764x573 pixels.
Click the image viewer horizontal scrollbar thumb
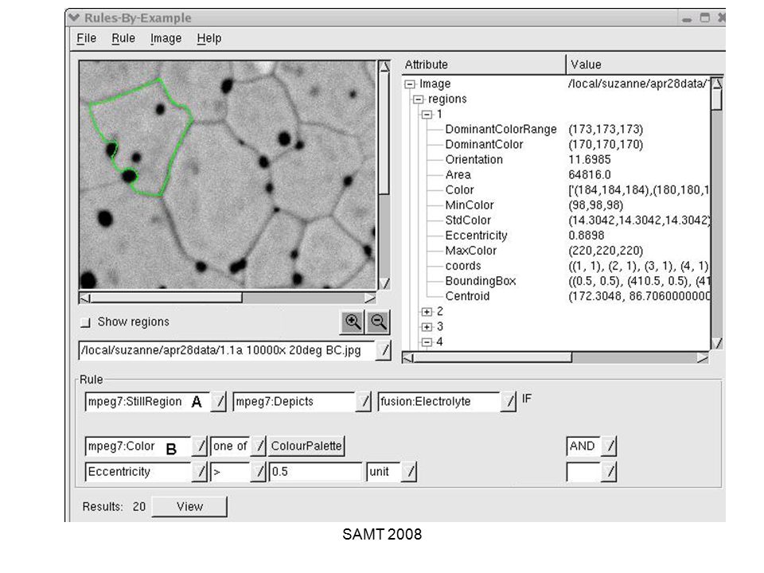click(x=166, y=298)
